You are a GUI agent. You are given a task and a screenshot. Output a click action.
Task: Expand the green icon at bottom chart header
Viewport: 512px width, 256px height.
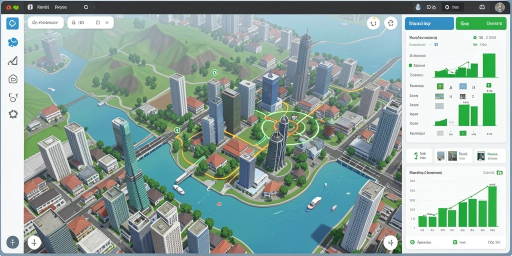499,172
